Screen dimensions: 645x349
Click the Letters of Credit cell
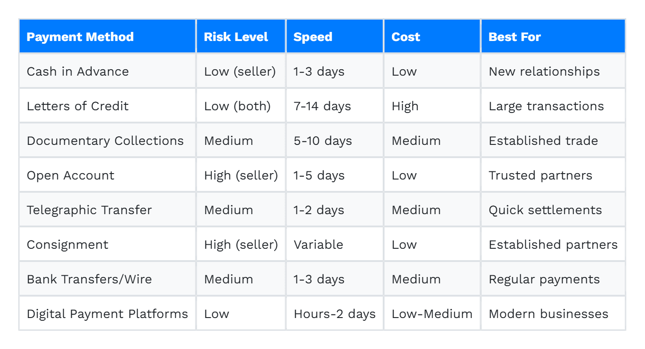pyautogui.click(x=108, y=106)
